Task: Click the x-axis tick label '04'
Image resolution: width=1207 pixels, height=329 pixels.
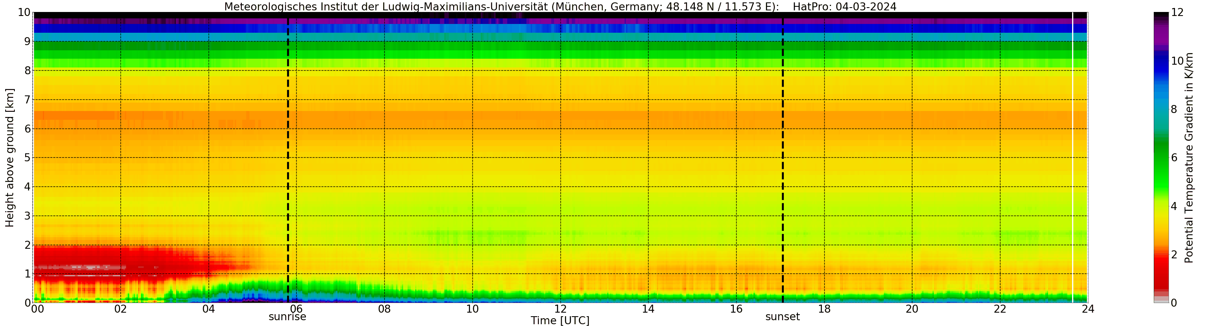Action: tap(209, 309)
